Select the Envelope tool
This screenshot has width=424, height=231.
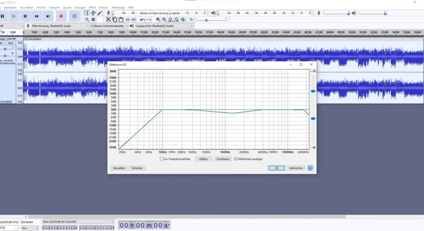pyautogui.click(x=93, y=13)
